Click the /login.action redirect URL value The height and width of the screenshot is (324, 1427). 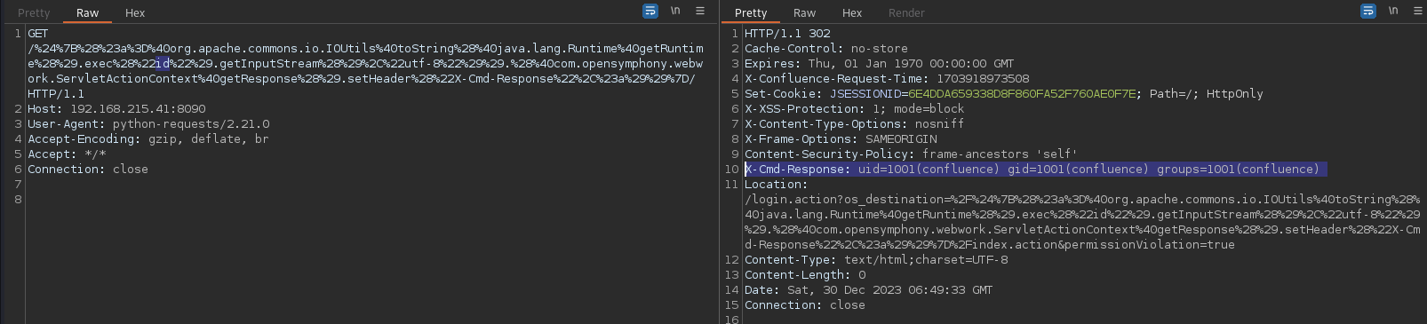pos(1082,222)
